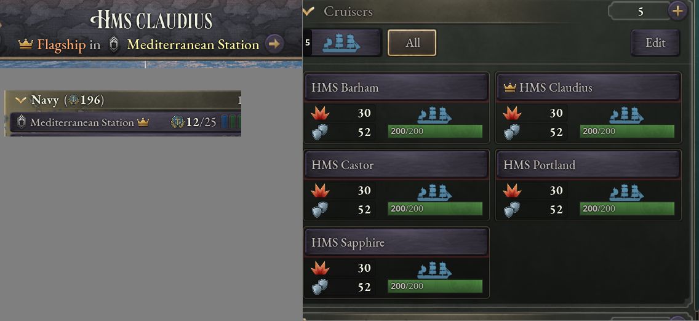Click the ship icon on HMS Sapphire card
Viewport: 699px width, 321px height.
click(434, 270)
